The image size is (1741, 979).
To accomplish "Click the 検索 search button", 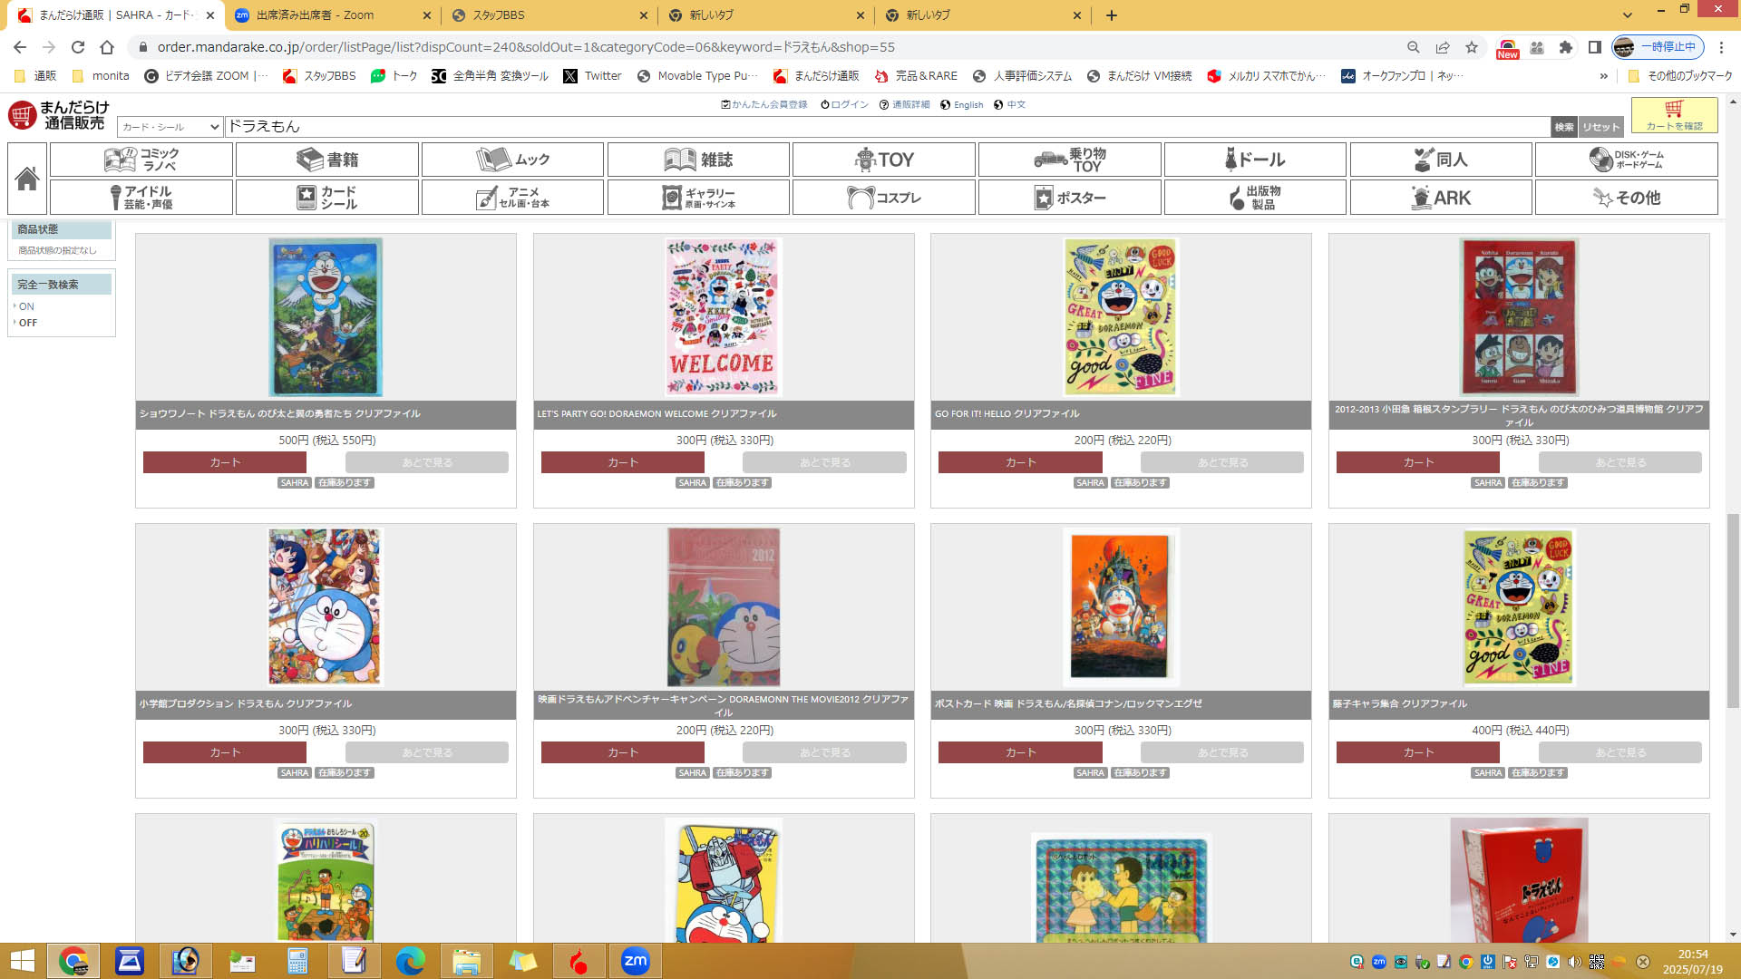I will [1564, 127].
